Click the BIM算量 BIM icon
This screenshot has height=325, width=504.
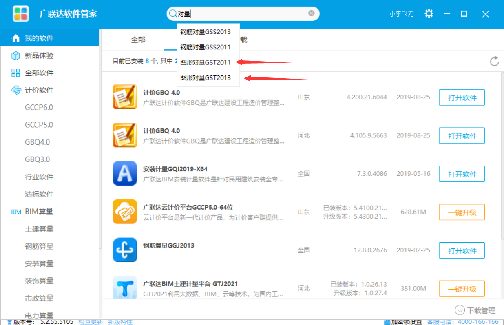tap(16, 212)
